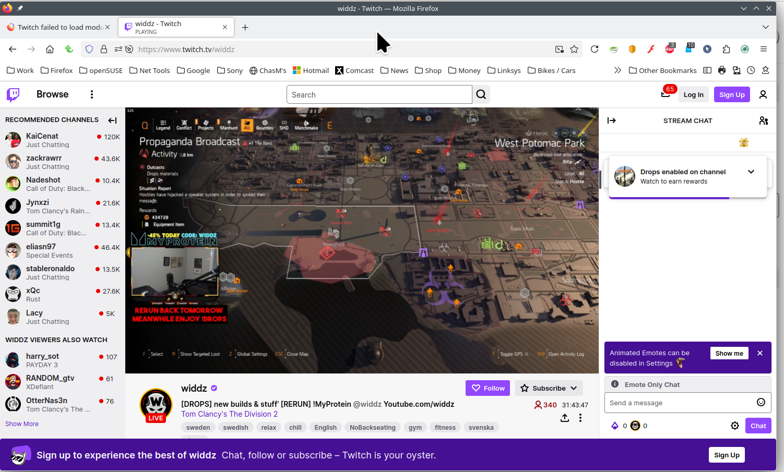Expand the Drops enabled on channel card
Viewport: 784px width, 472px height.
[751, 172]
